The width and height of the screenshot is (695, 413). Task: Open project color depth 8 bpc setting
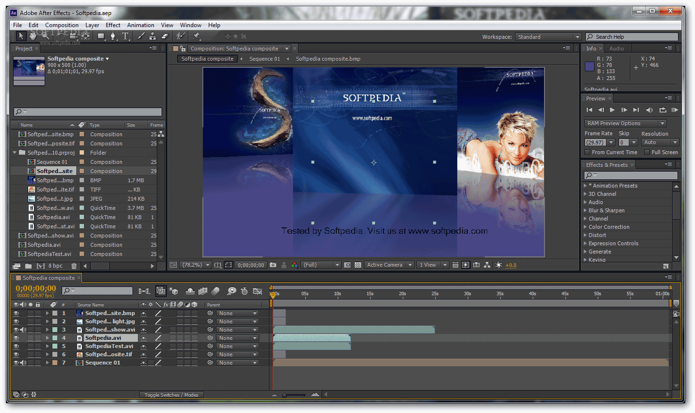(55, 266)
